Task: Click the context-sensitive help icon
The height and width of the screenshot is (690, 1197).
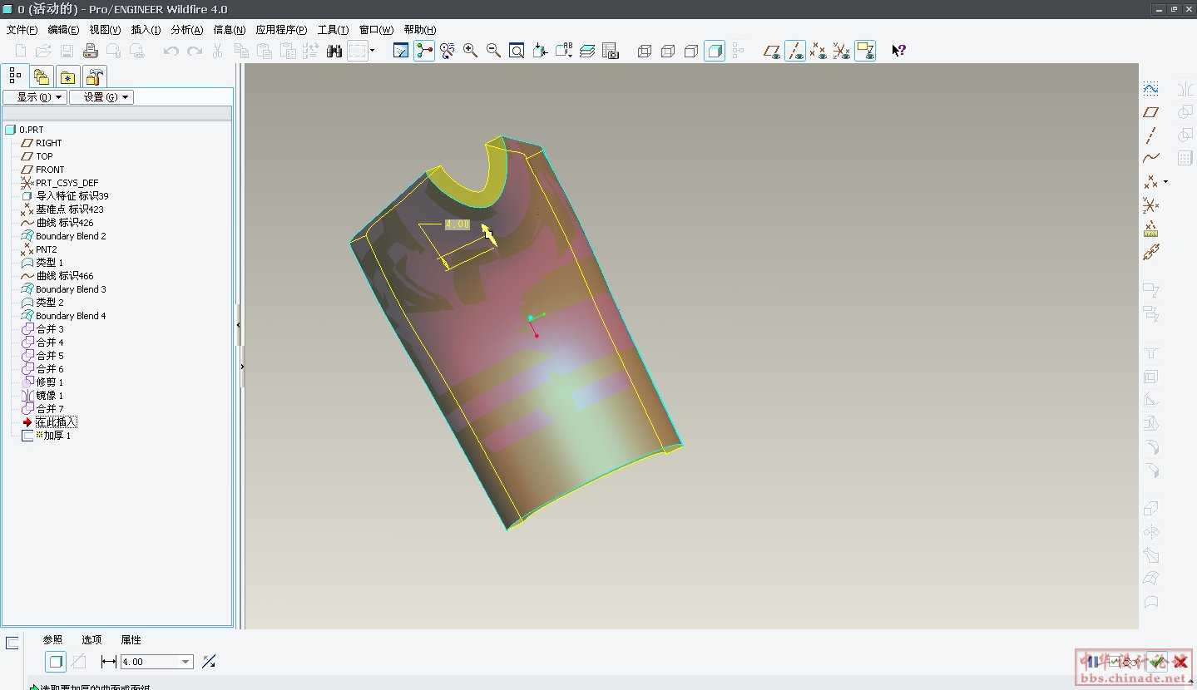Action: [x=898, y=51]
